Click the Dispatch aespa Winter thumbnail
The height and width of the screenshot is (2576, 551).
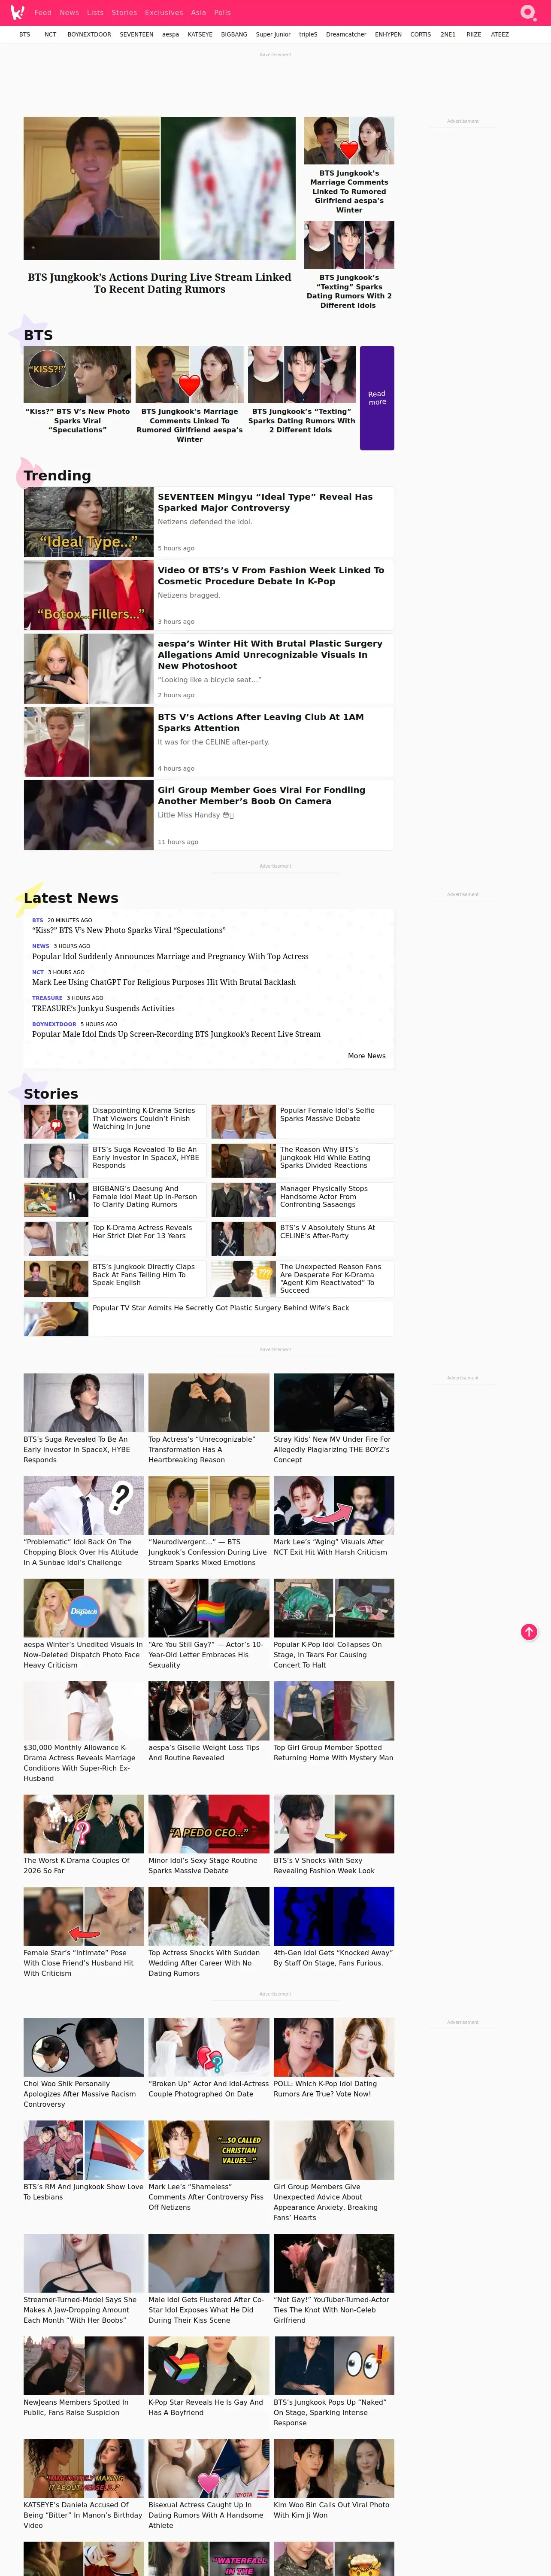click(84, 1608)
